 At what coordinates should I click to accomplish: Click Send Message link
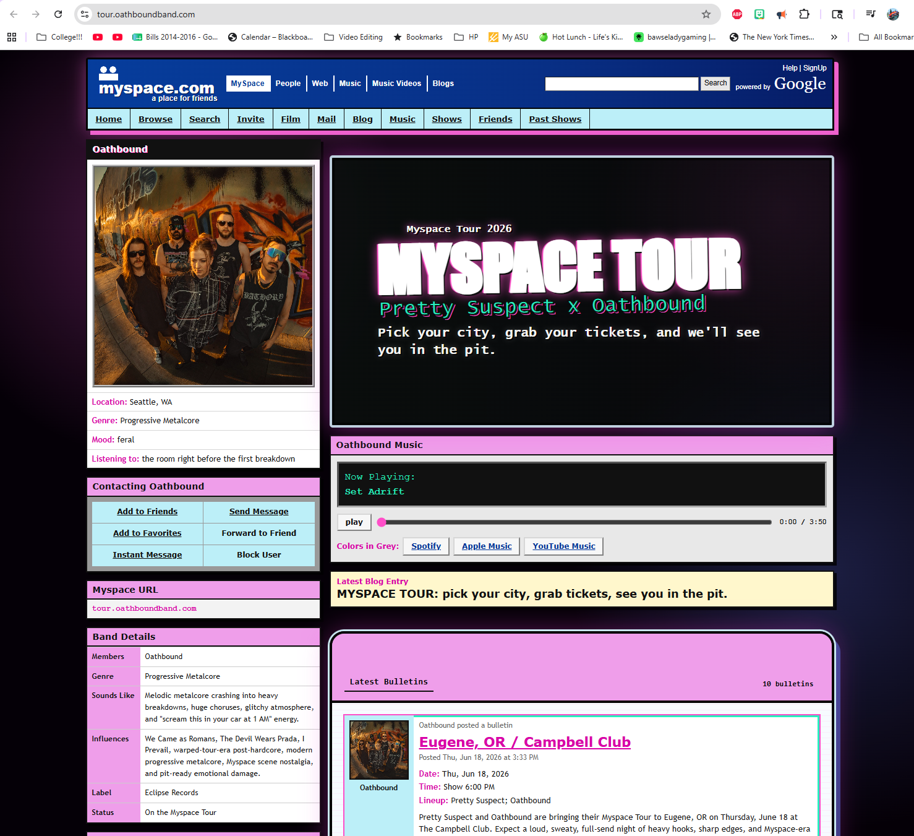click(259, 512)
